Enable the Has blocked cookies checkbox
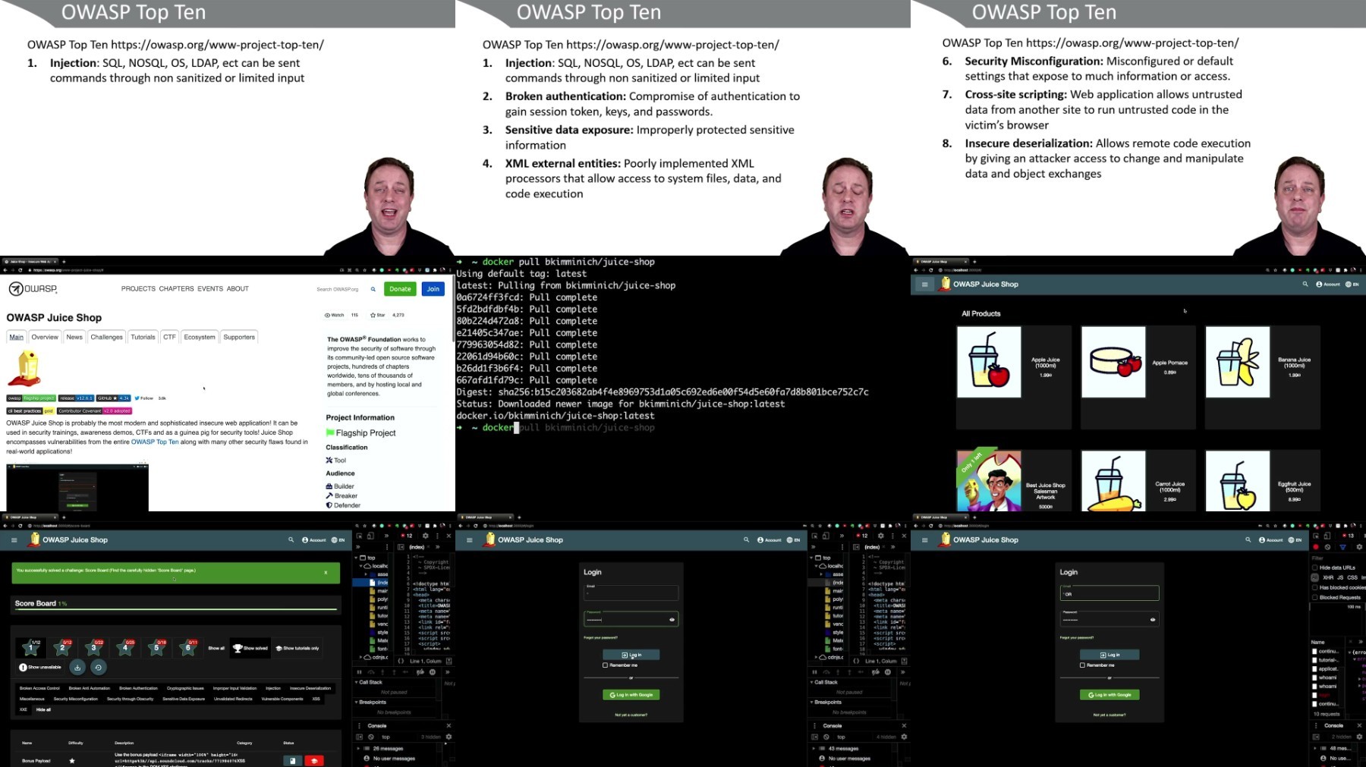 tap(1315, 587)
